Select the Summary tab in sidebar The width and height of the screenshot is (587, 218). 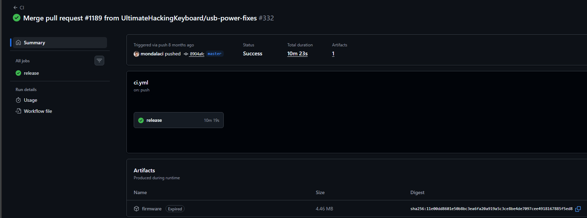[34, 43]
